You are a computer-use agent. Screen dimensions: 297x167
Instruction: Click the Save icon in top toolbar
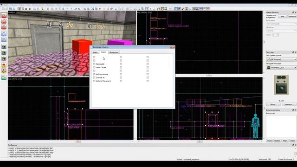[x=10, y=9]
